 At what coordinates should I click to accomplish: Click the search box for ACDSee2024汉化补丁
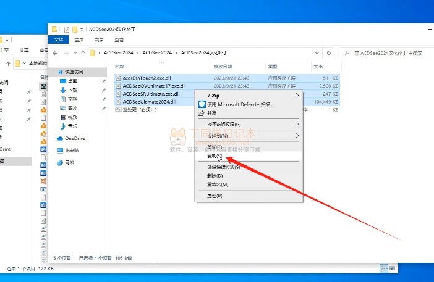pyautogui.click(x=388, y=52)
